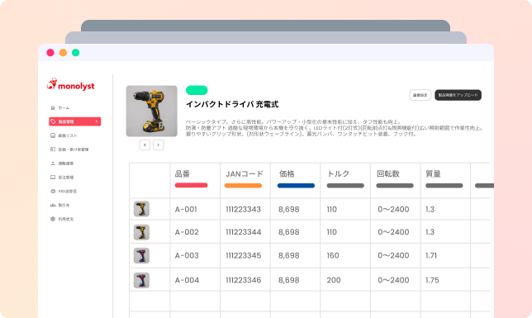This screenshot has width=532, height=318.
Task: Click JAN code 111223345
Action: point(244,255)
